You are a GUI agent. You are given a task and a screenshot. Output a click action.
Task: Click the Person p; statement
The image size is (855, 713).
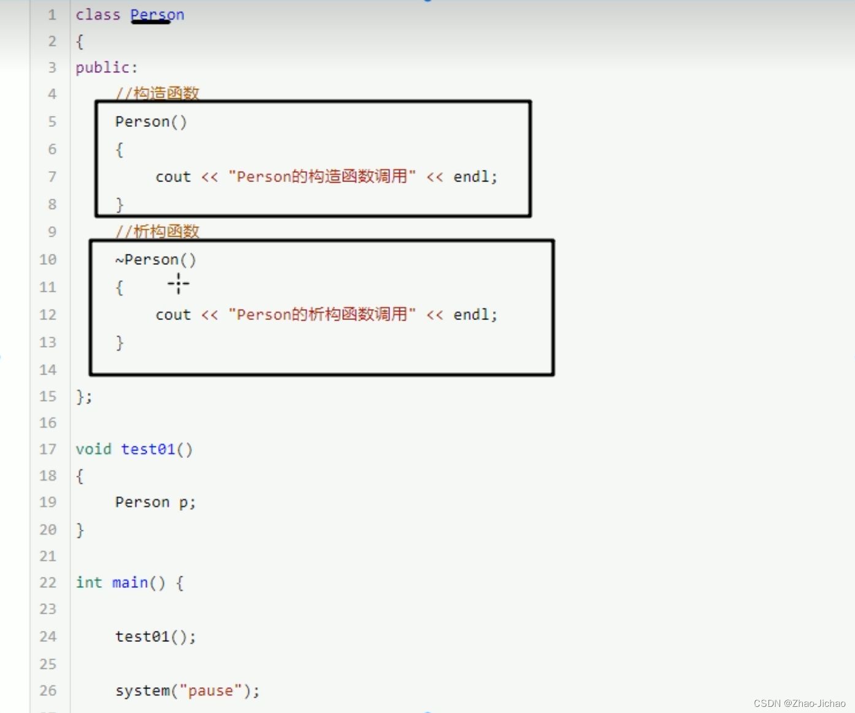pyautogui.click(x=156, y=502)
